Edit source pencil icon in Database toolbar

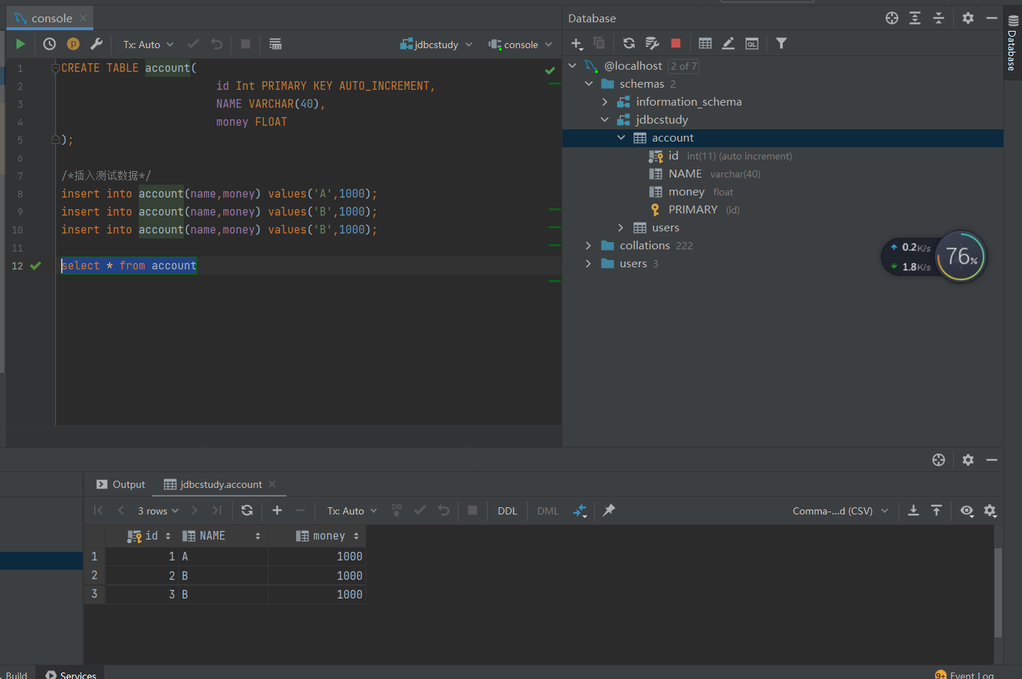pos(728,44)
